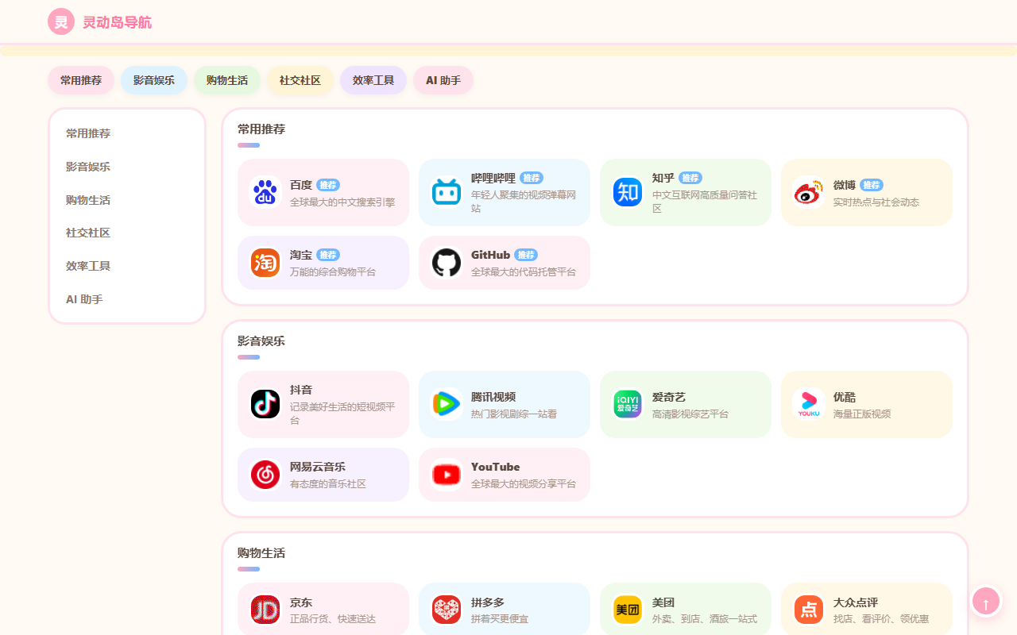1017x635 pixels.
Task: Open the 哔哩哔哩 link title
Action: point(493,178)
